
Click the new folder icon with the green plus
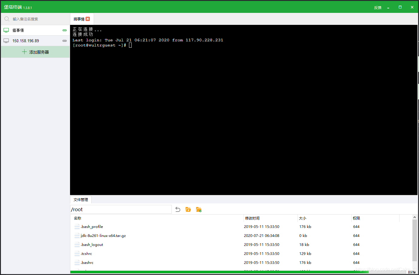pos(198,209)
